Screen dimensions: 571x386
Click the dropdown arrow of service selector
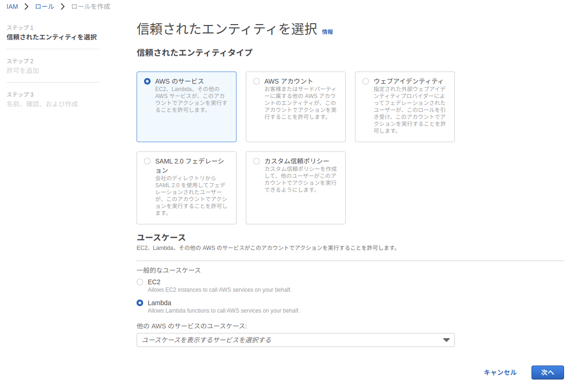[x=446, y=340]
